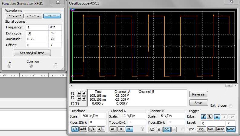
Task: Select the triangle waveform button
Action: [34, 16]
